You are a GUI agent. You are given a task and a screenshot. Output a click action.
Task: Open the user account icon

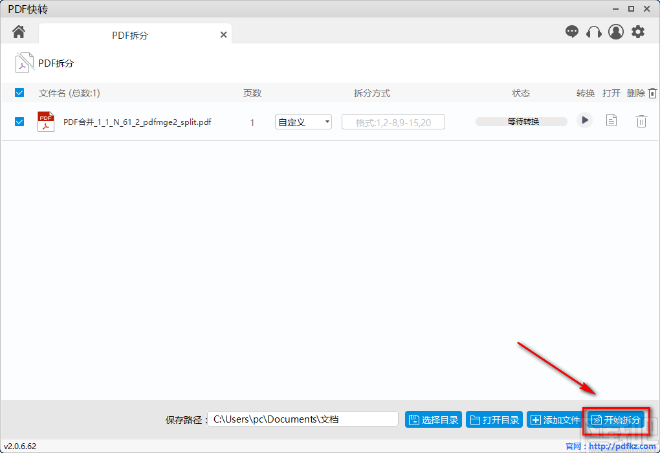[x=615, y=31]
